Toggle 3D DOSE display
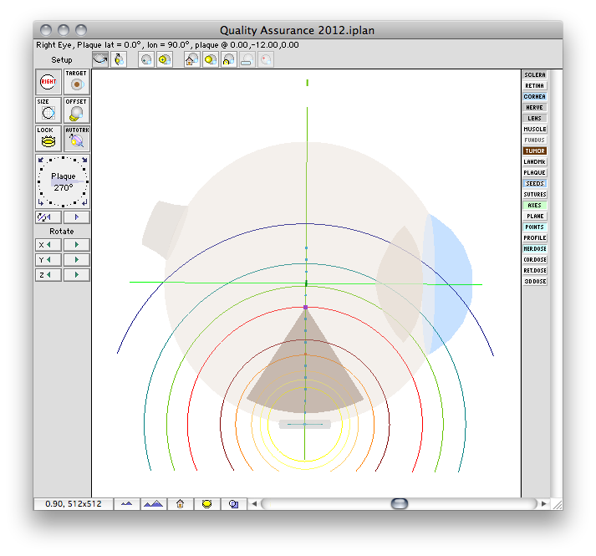 (x=535, y=282)
